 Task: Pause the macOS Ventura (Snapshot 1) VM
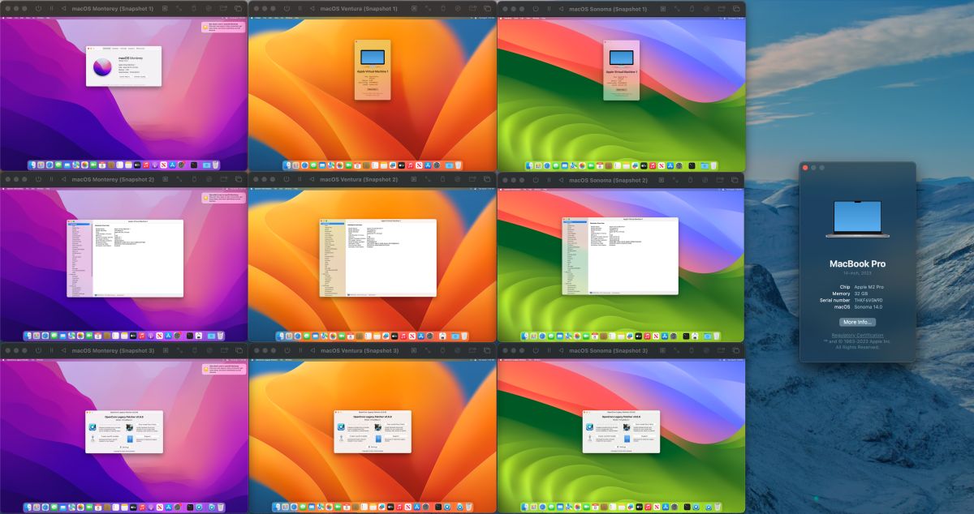(300, 8)
